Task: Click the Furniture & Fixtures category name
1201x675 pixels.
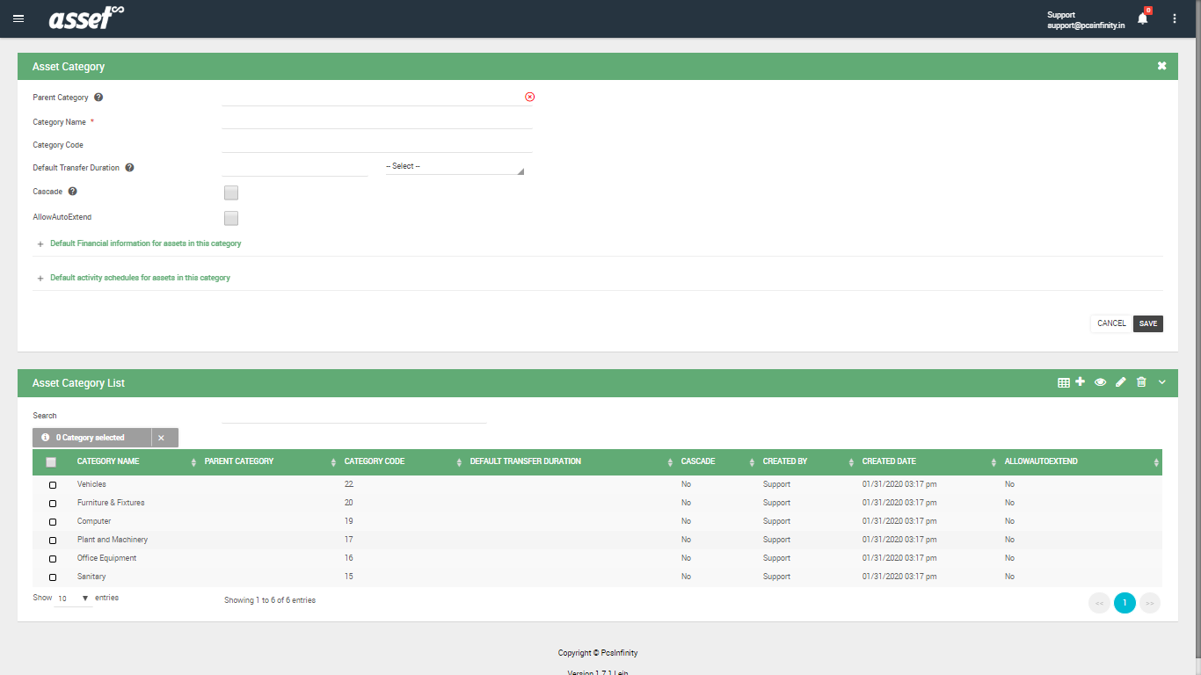Action: coord(111,503)
